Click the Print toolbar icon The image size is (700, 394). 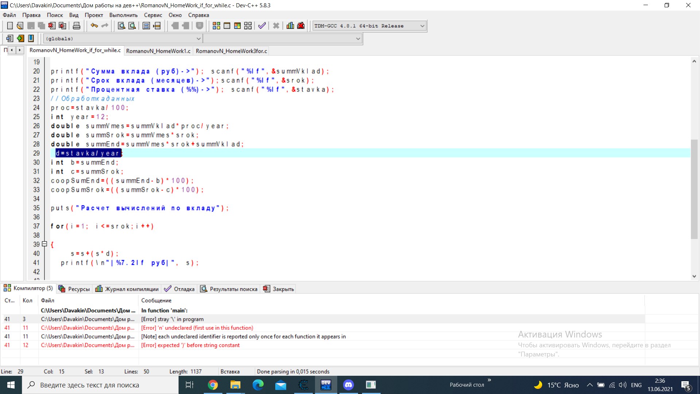tap(77, 26)
